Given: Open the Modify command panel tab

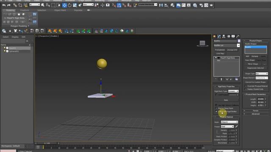Looking at the screenshot, I should coord(219,36).
